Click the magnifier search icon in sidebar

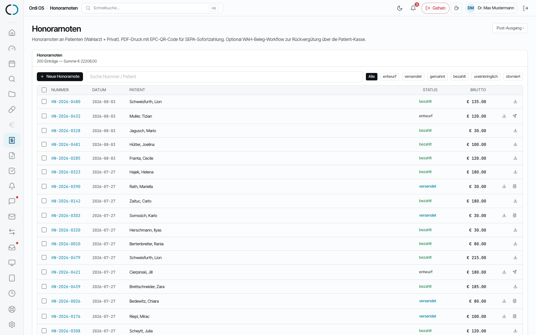point(12,79)
